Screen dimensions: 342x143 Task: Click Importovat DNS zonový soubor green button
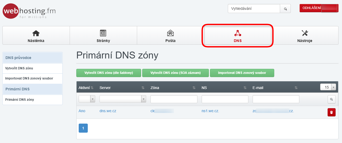[x=242, y=73]
